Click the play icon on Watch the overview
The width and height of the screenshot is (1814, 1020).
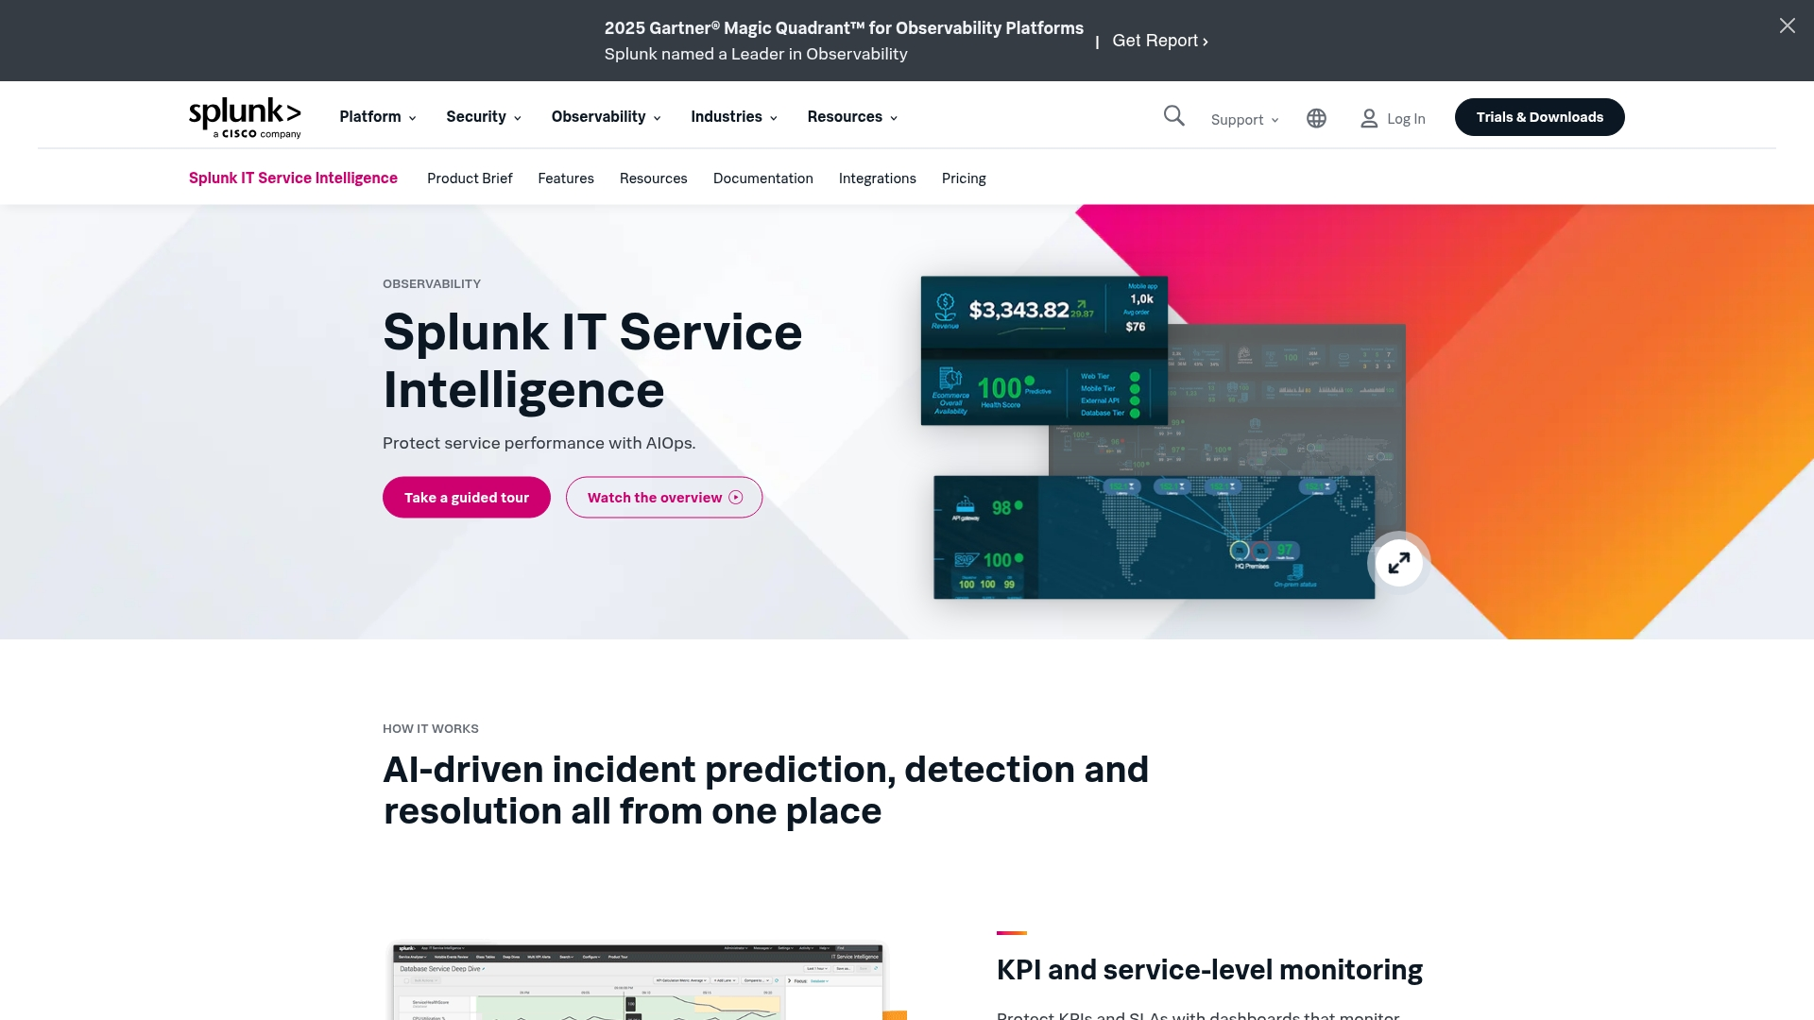736,498
